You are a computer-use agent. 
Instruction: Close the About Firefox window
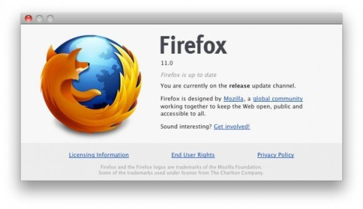(x=28, y=19)
